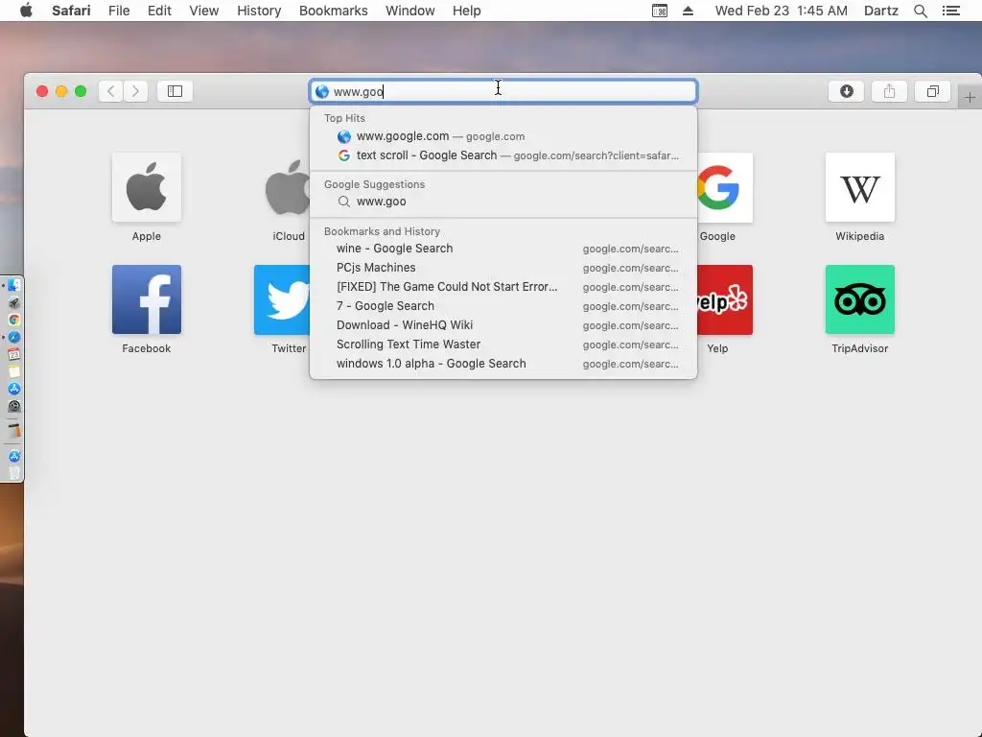Go back using the back arrow
This screenshot has height=737, width=982.
[111, 91]
